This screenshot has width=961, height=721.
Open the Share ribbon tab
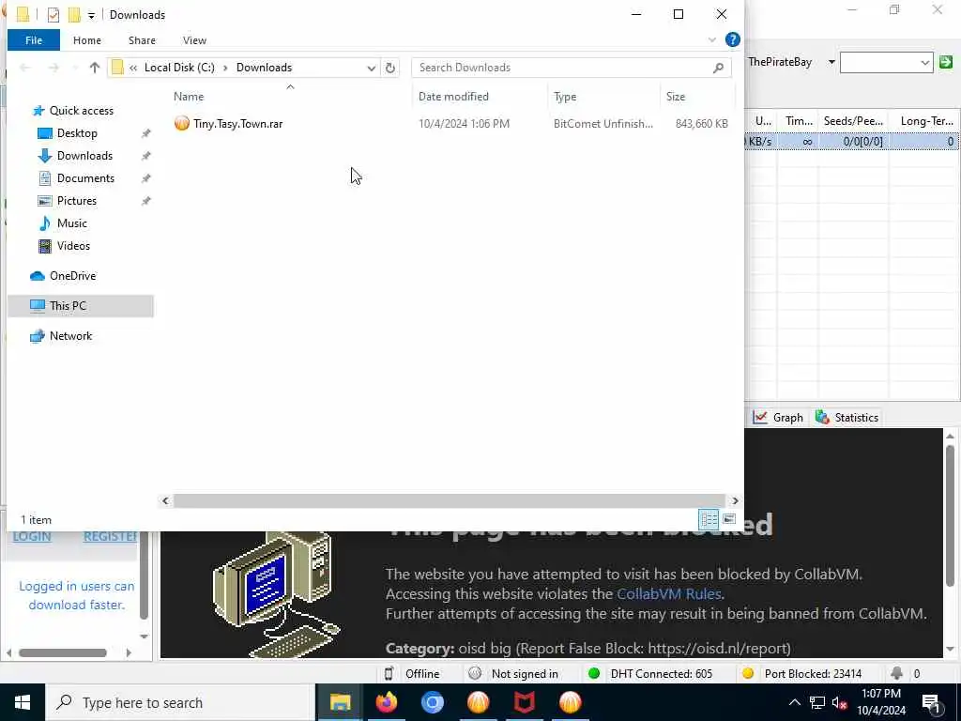pyautogui.click(x=142, y=40)
